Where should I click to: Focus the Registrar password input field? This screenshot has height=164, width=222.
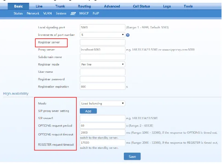point(103,79)
